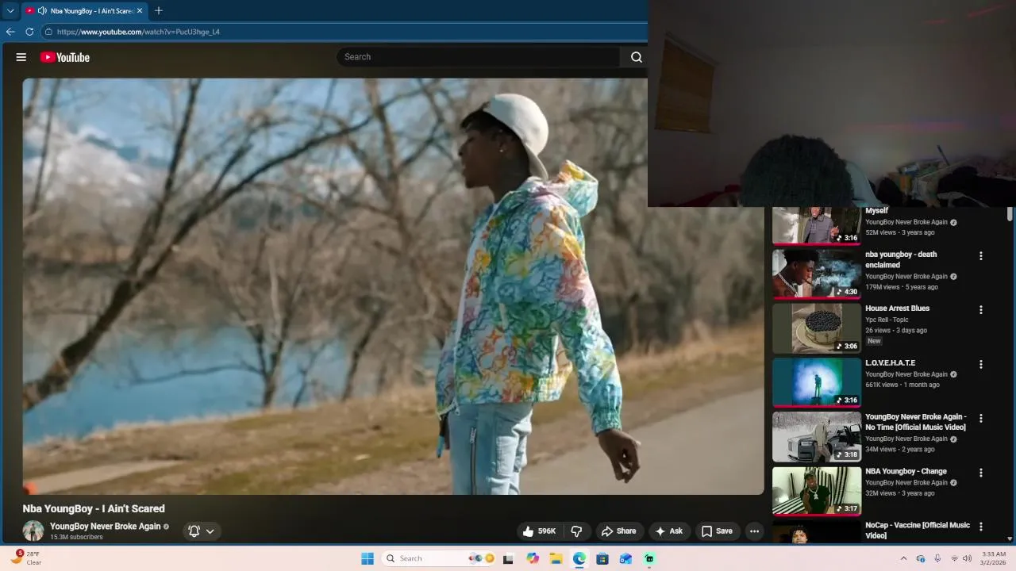Click the YouTube Search input field
This screenshot has width=1016, height=571.
479,57
